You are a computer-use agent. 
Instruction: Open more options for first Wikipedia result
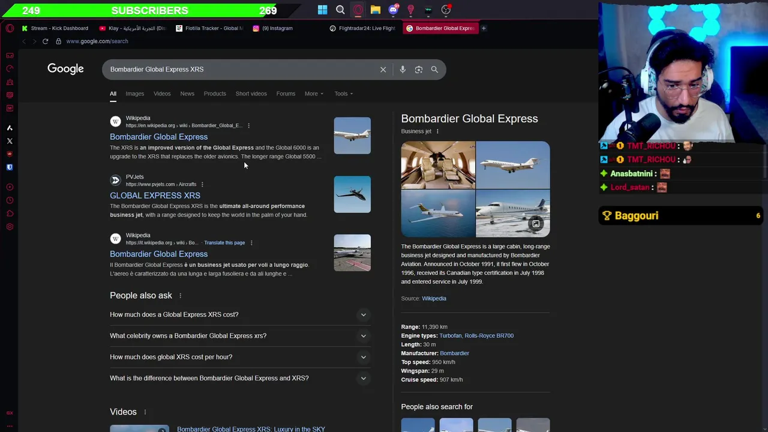click(248, 125)
